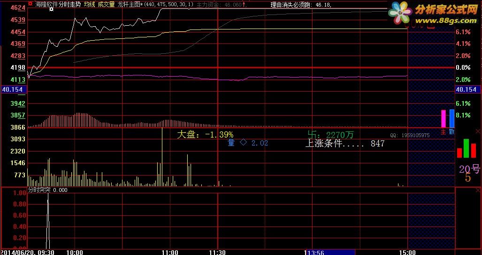Click the 15:00 time axis label

tap(407, 252)
